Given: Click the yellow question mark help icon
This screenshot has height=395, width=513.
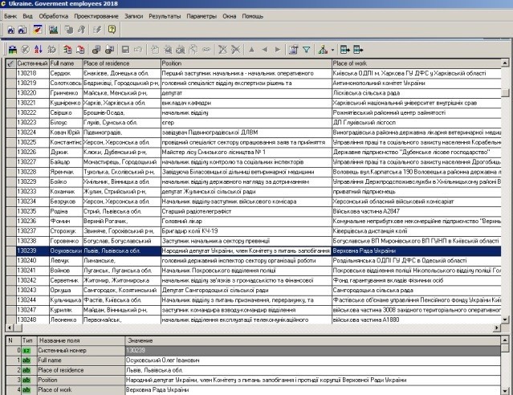Looking at the screenshot, I should (112, 31).
